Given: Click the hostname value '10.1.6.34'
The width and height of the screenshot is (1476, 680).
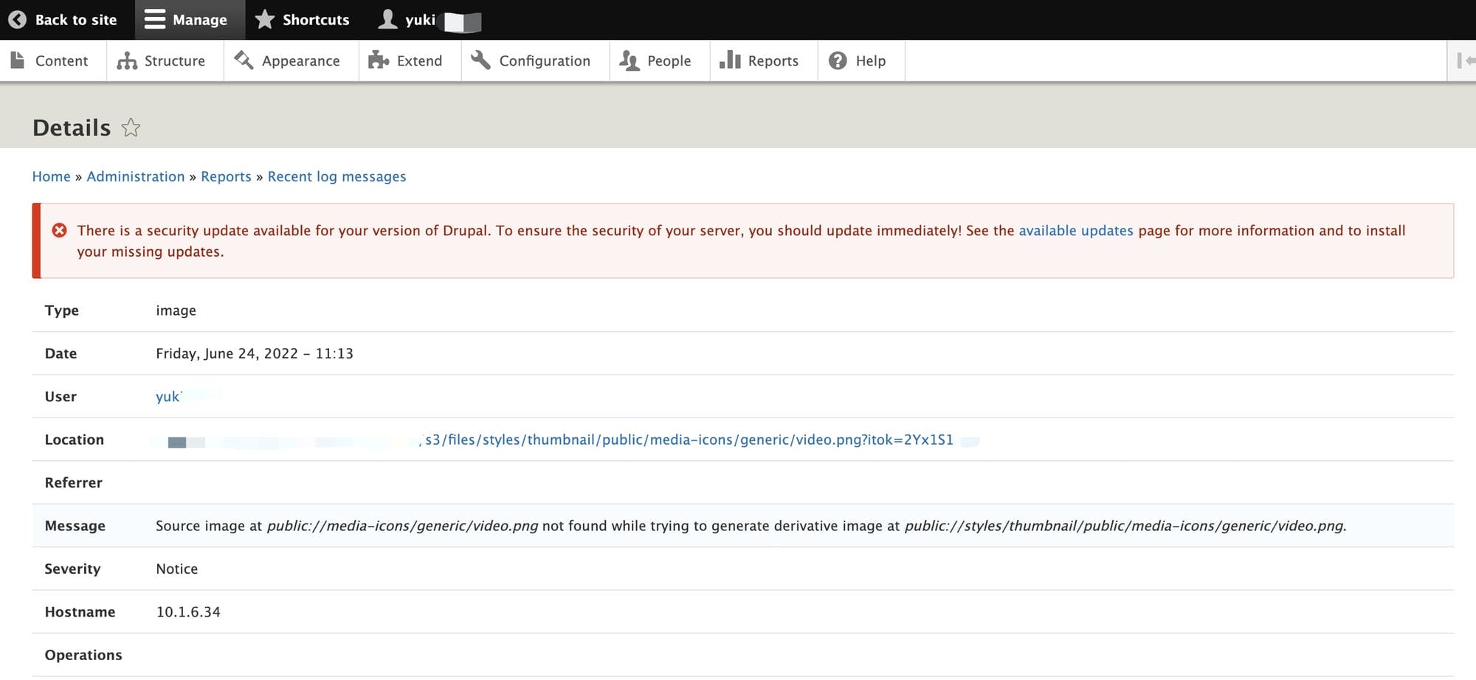Looking at the screenshot, I should (188, 612).
